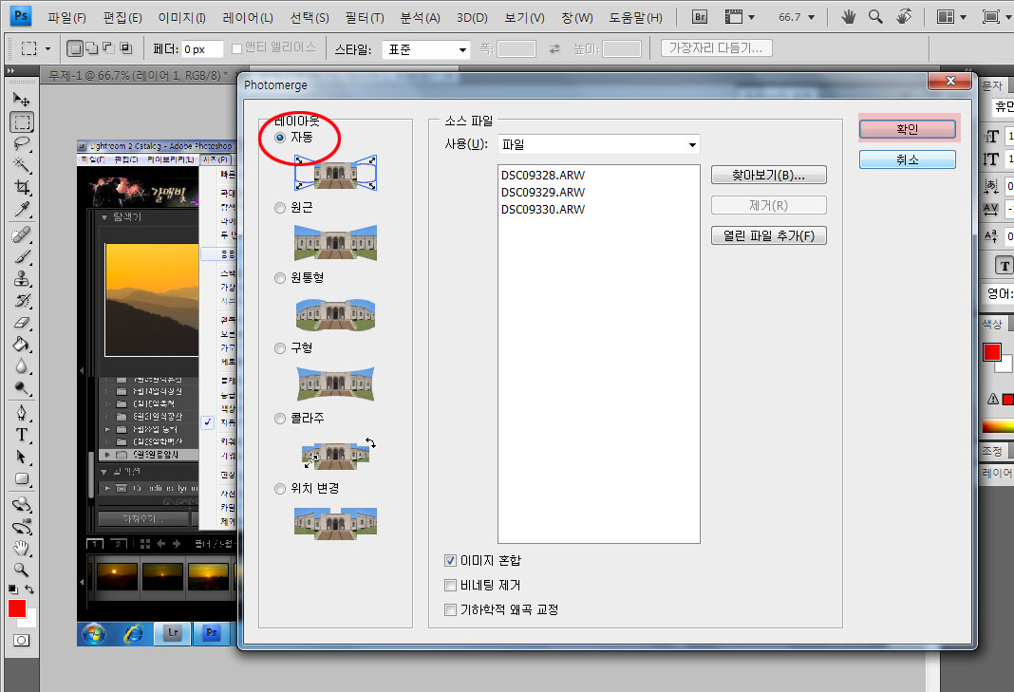Select the Lasso tool

pyautogui.click(x=22, y=143)
